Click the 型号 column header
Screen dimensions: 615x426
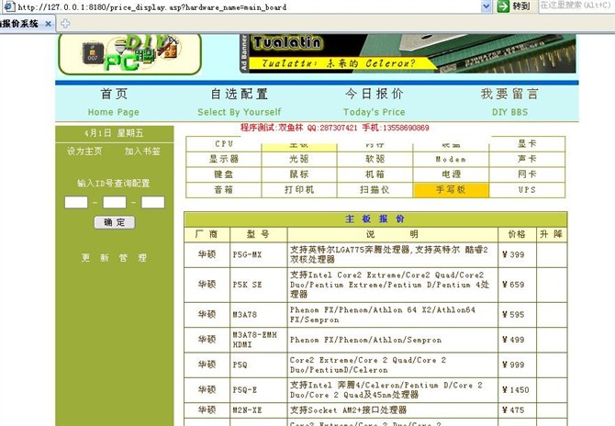259,234
